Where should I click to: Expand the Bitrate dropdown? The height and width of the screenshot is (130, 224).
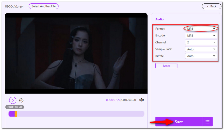click(201, 56)
